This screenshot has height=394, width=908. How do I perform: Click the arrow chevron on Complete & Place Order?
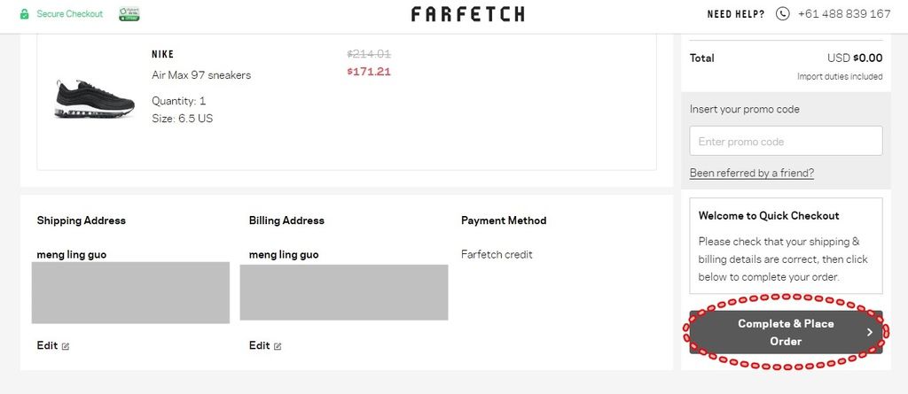(x=869, y=332)
